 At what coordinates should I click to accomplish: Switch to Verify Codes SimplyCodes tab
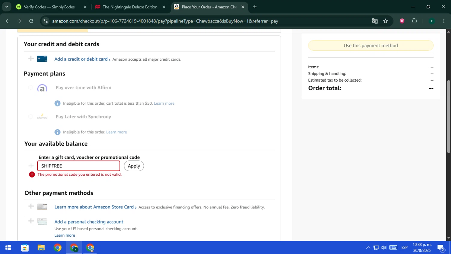coord(49,7)
